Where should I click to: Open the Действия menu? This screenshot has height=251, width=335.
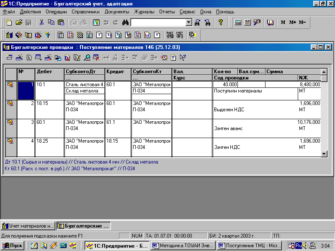pyautogui.click(x=30, y=12)
